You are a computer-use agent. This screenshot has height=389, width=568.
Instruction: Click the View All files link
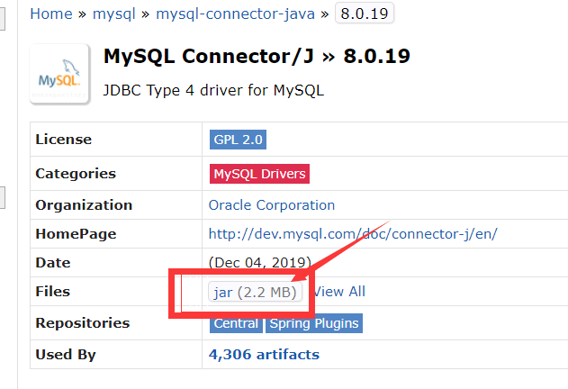(339, 292)
